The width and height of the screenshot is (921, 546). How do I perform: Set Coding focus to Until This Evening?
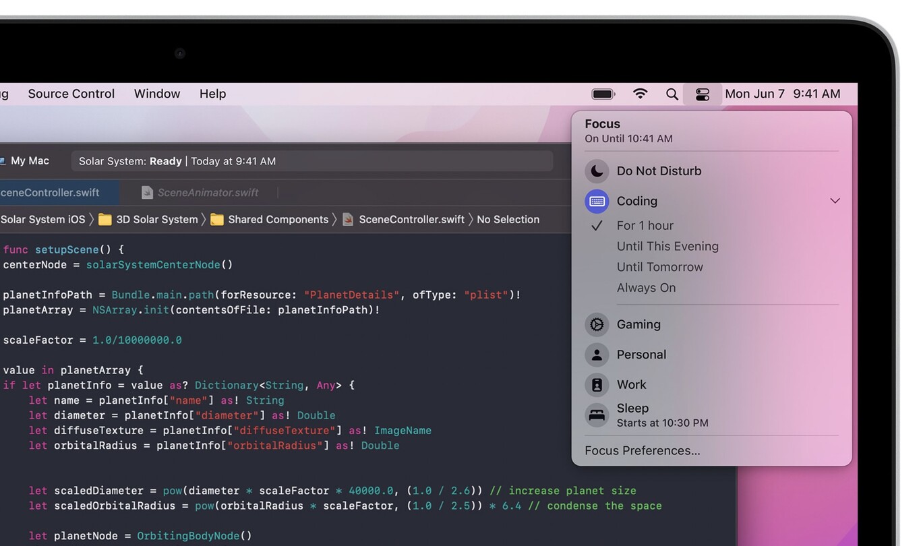tap(667, 246)
